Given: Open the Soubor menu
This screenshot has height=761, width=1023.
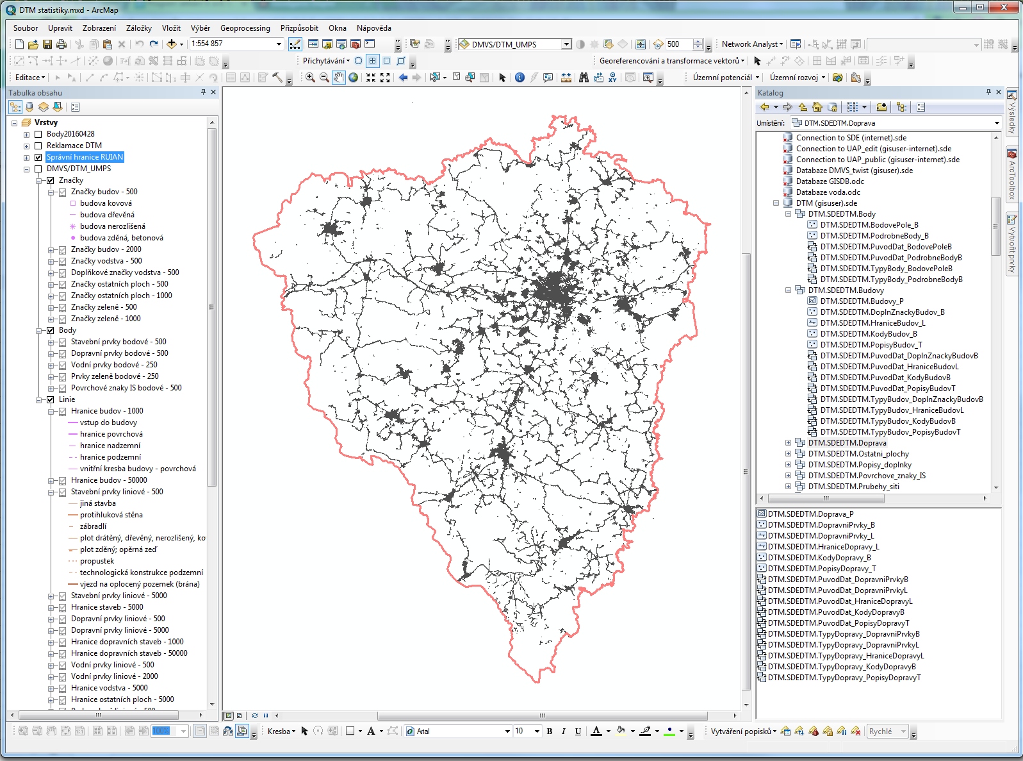Looking at the screenshot, I should [x=26, y=28].
